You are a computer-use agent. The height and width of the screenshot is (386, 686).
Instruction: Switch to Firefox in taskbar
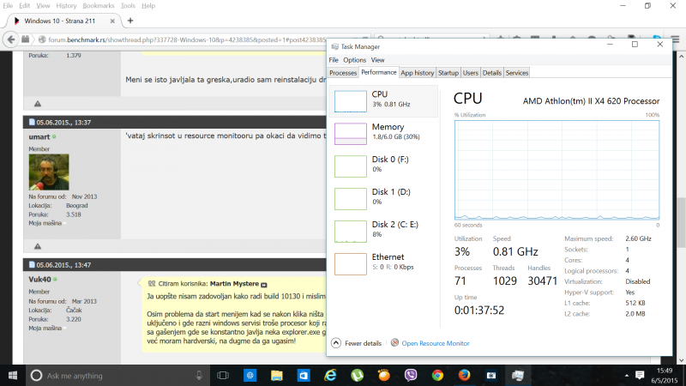point(464,376)
